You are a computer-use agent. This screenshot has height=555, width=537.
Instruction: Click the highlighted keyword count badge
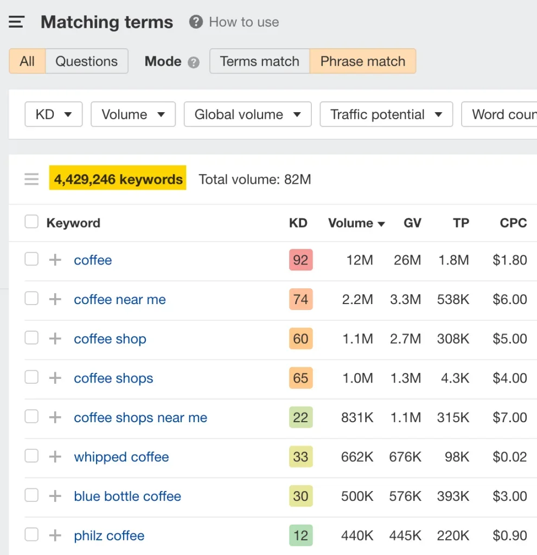click(x=117, y=177)
